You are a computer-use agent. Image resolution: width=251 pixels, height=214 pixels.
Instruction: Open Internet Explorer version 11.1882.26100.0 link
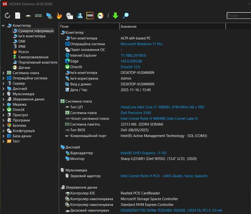pos(133,56)
